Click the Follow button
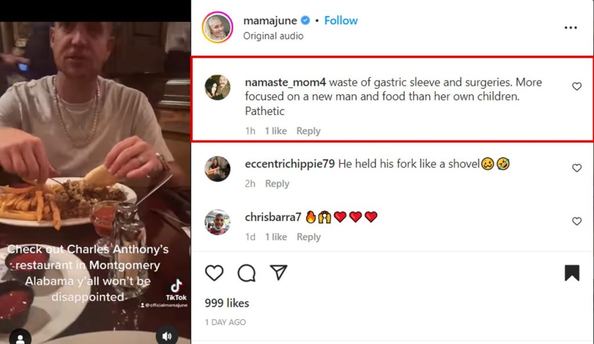 coord(341,20)
